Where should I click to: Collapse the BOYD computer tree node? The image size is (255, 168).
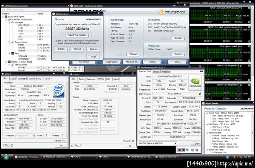pos(3,17)
